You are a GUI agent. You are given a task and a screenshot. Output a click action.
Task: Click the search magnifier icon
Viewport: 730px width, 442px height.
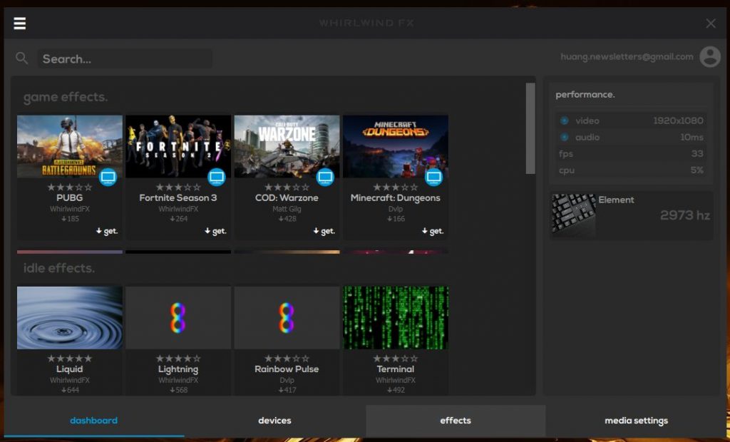point(22,58)
